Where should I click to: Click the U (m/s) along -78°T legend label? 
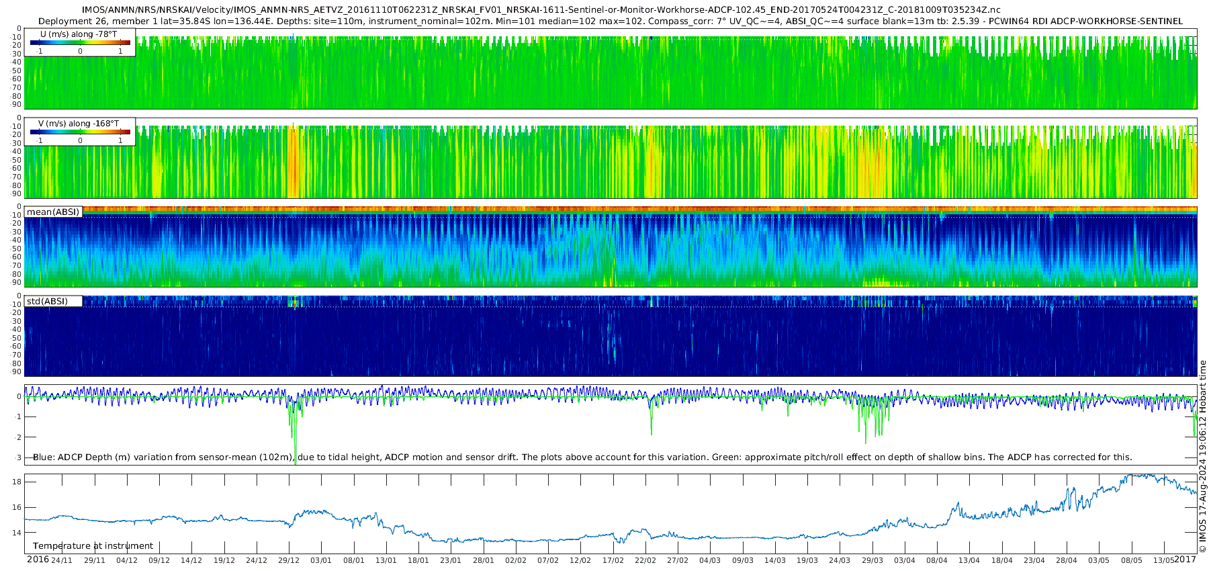(x=79, y=34)
